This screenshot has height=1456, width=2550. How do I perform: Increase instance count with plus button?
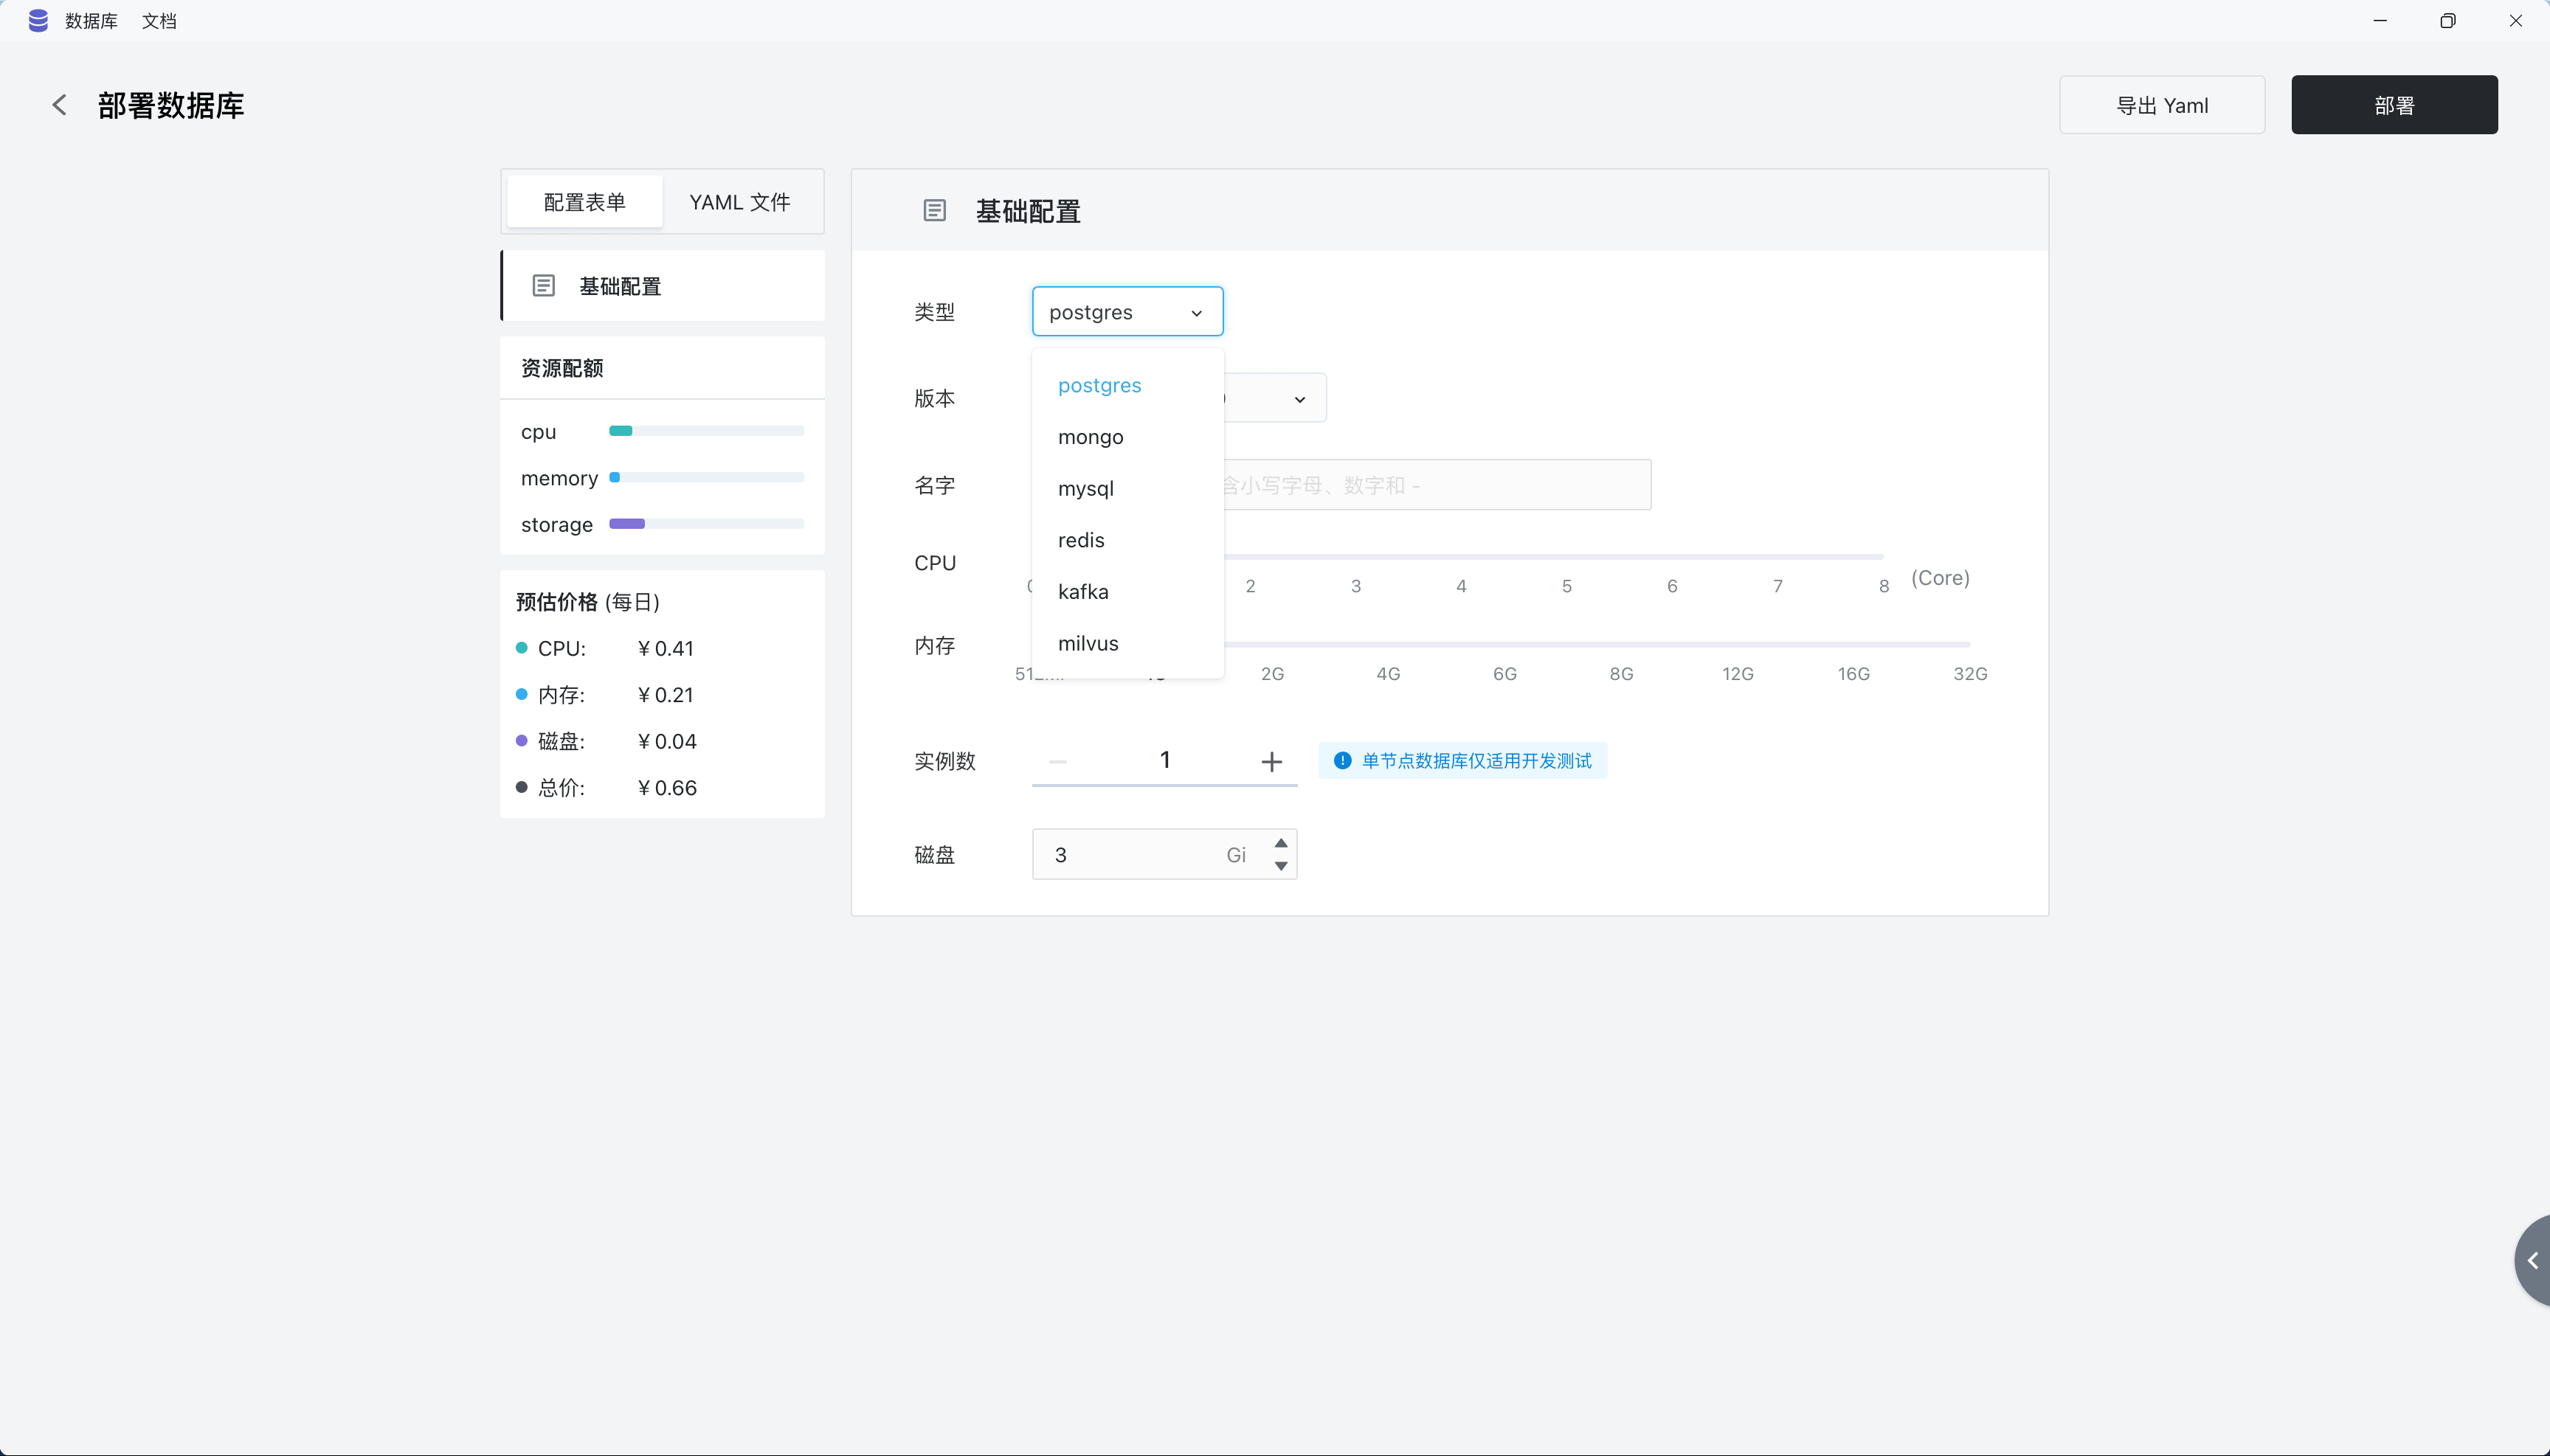[x=1271, y=762]
